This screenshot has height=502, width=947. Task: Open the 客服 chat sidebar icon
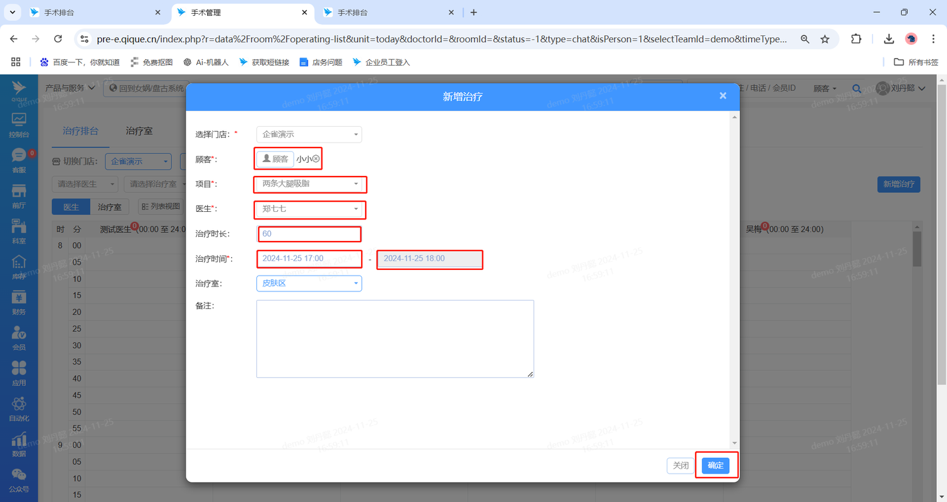point(18,160)
